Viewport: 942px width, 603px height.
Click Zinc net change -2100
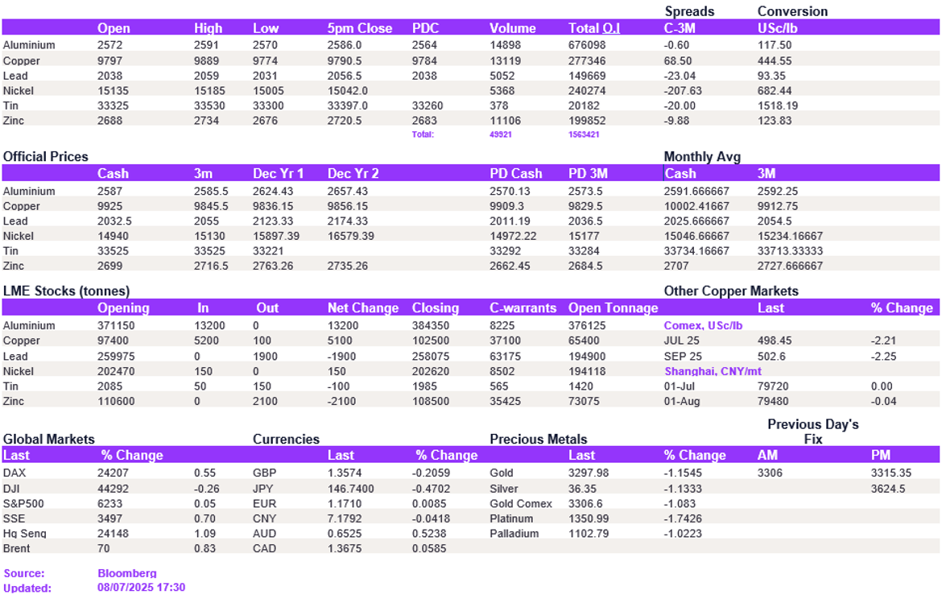pos(341,401)
